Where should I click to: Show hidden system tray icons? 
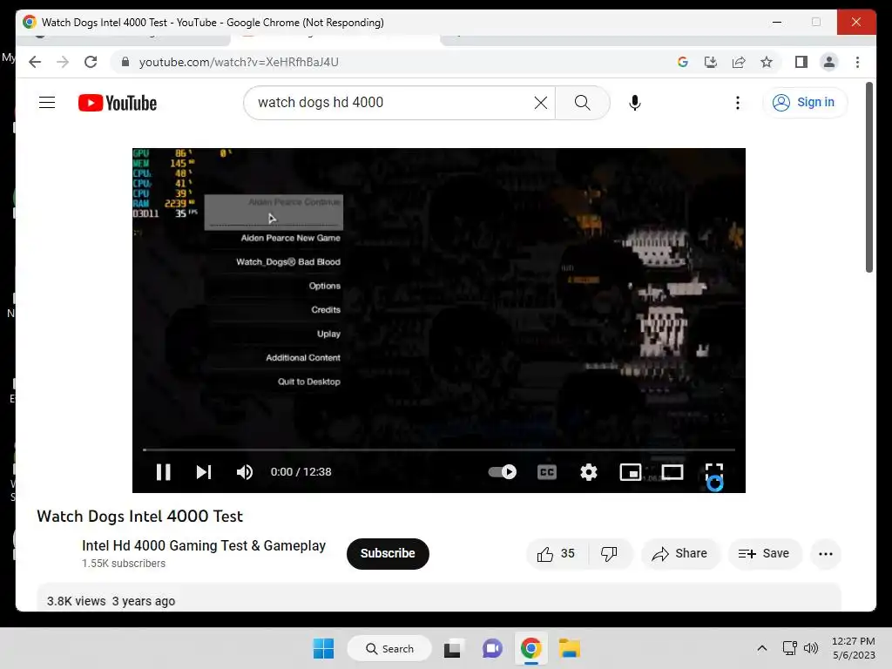(762, 648)
